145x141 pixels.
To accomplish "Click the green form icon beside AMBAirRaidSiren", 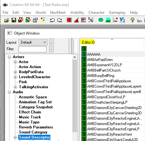I will [x=84, y=59].
